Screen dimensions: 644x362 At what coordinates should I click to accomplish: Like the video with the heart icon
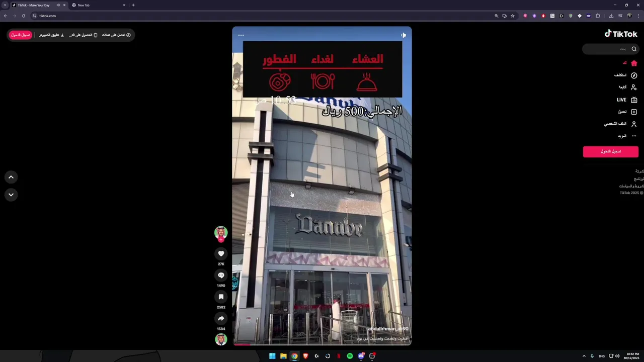[221, 254]
